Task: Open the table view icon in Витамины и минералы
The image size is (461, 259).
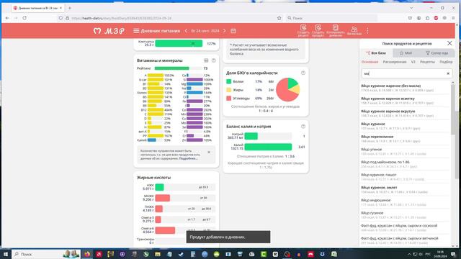Action: [206, 60]
